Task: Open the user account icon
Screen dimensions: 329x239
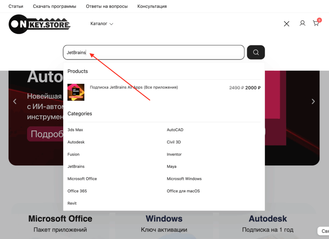Action: (x=302, y=23)
